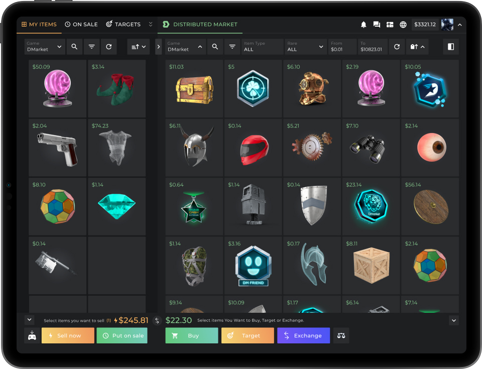This screenshot has width=482, height=369.
Task: Collapse the sell panel with left chevron
Action: coord(29,320)
